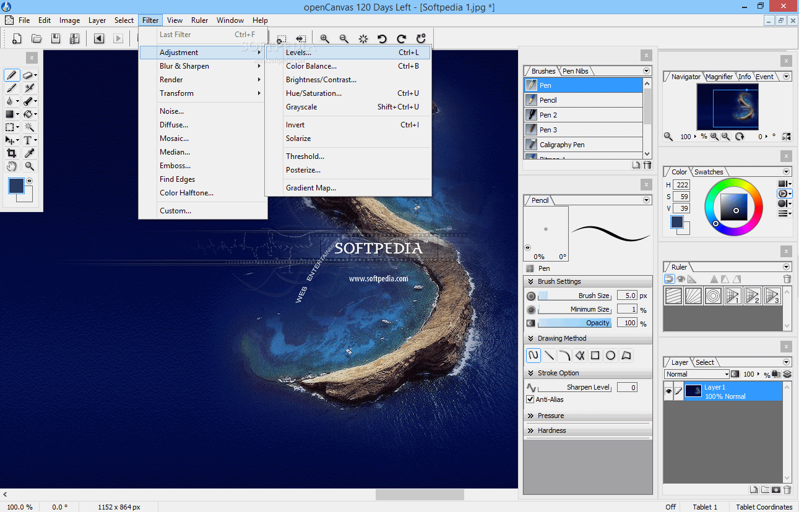The height and width of the screenshot is (512, 799).
Task: Click the Zoom In toolbar icon
Action: 325,39
